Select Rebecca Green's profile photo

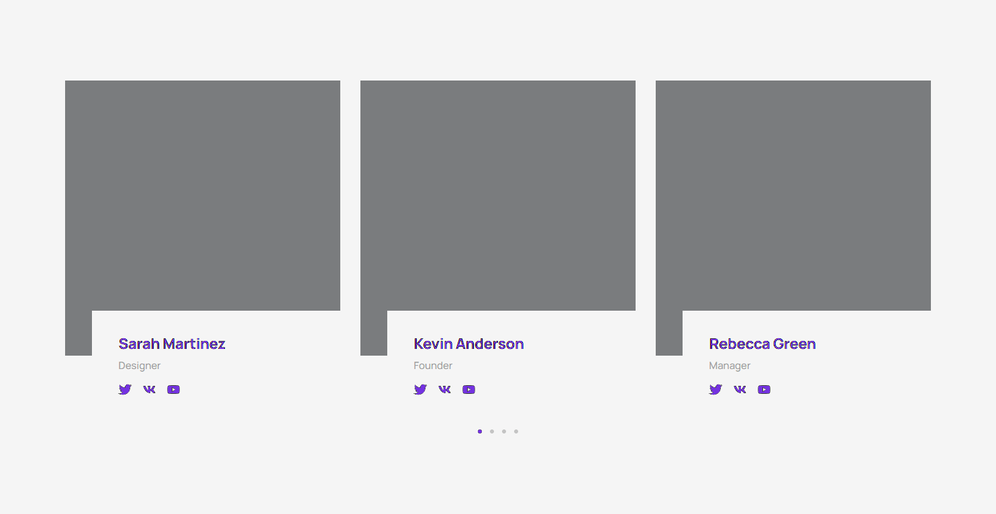793,195
